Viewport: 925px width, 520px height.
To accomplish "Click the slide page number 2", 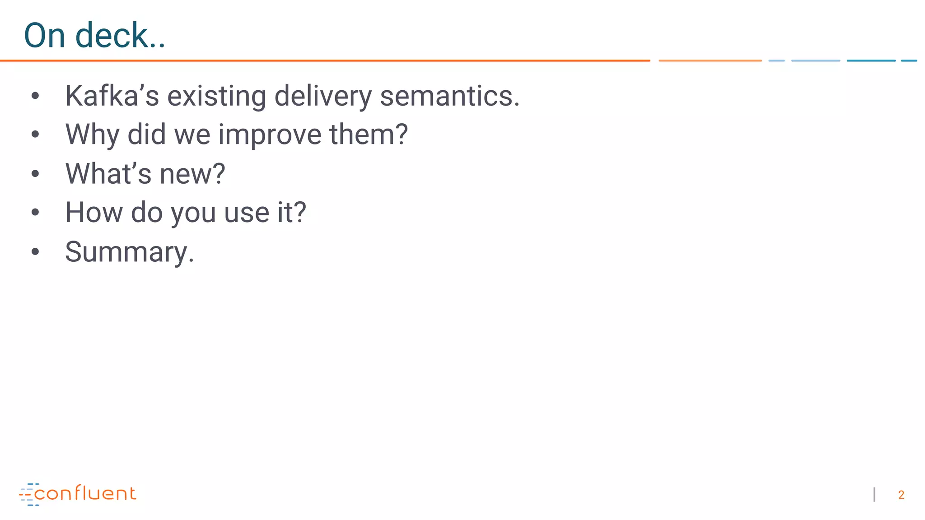I will (x=901, y=495).
